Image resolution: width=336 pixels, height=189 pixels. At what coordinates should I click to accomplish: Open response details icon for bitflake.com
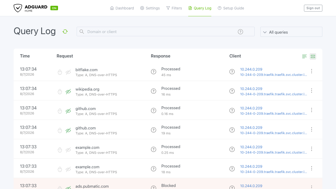154,72
